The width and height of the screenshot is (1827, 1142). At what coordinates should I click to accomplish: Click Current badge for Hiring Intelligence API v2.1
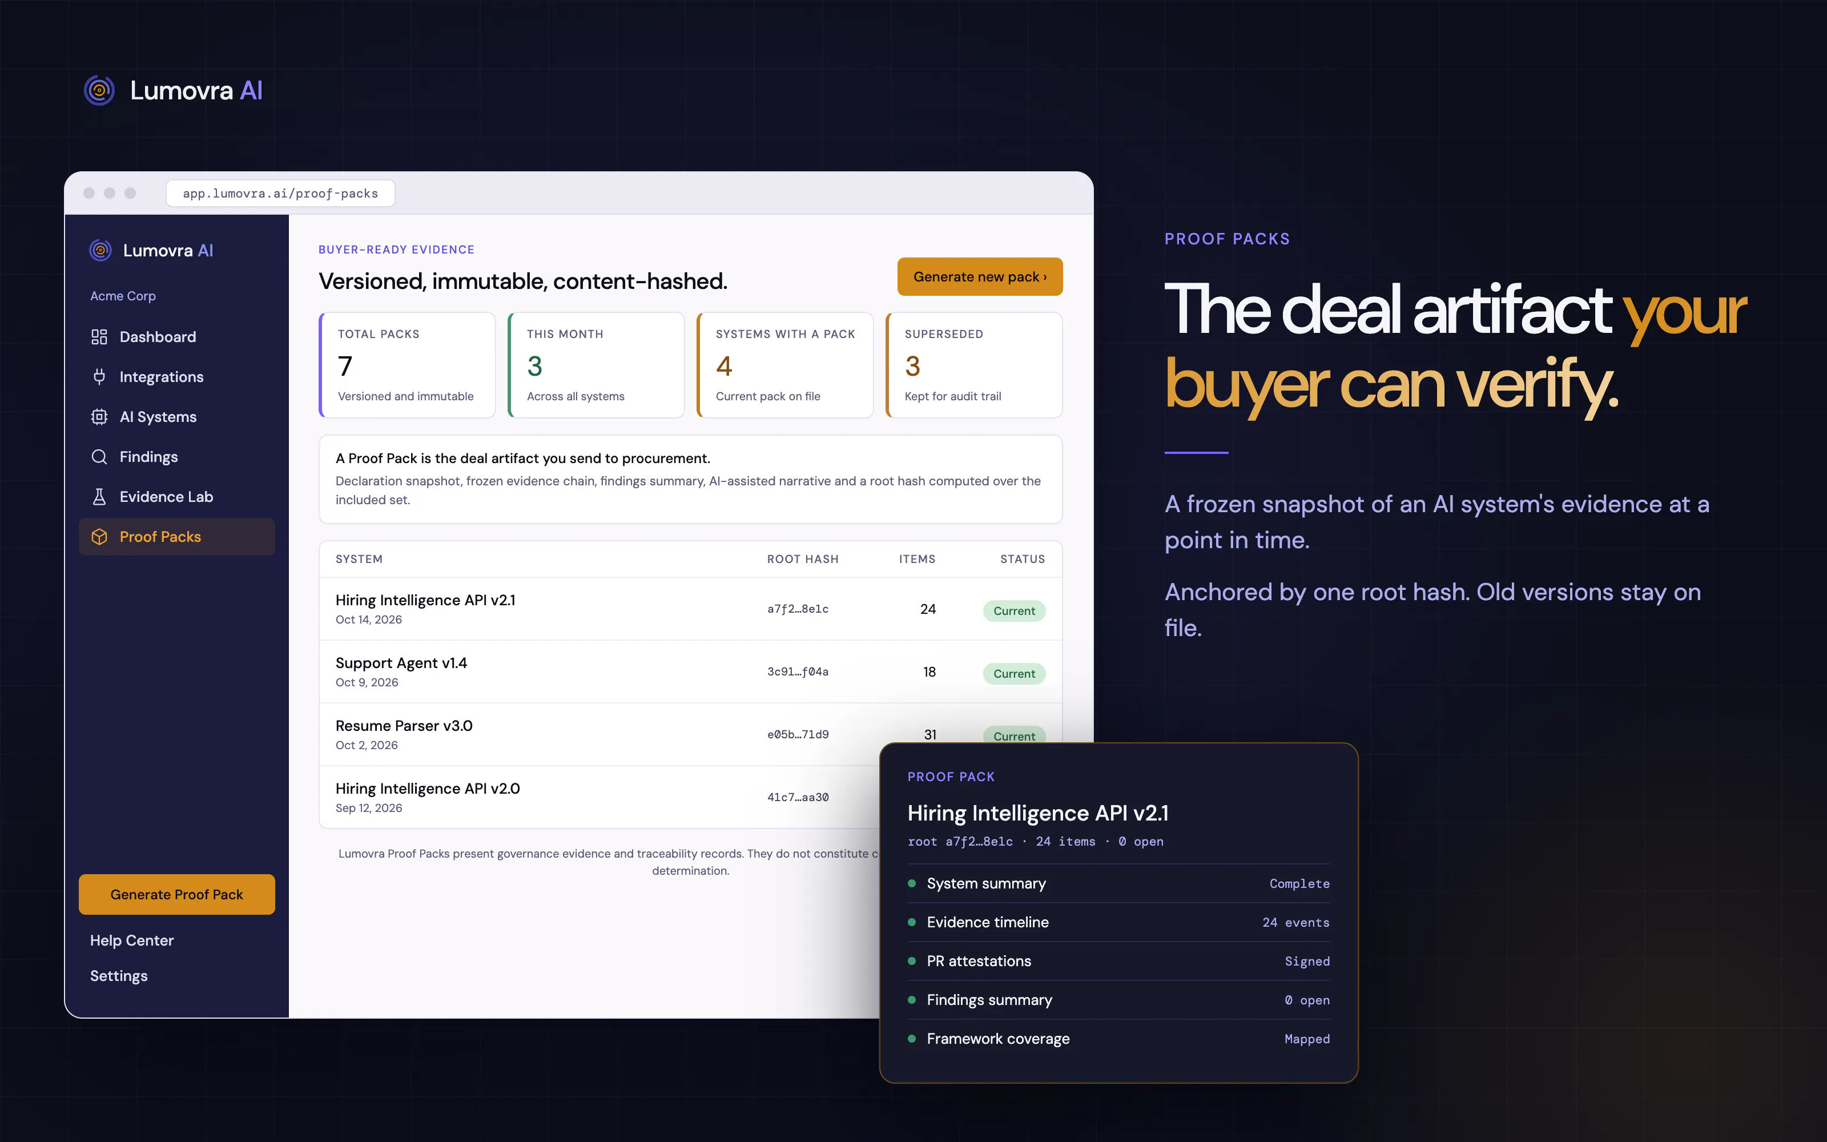[x=1014, y=611]
